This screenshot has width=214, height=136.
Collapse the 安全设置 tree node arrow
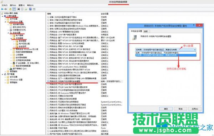8,33
